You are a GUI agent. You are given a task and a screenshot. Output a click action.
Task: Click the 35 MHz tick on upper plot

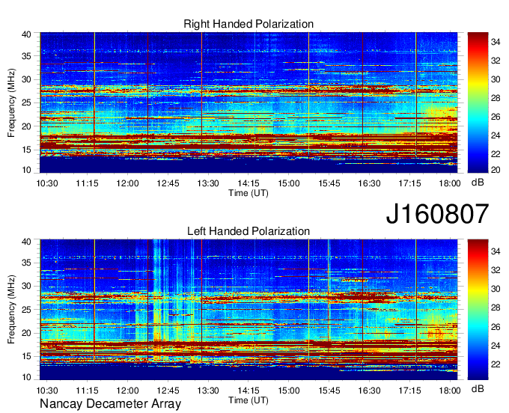pyautogui.click(x=26, y=56)
